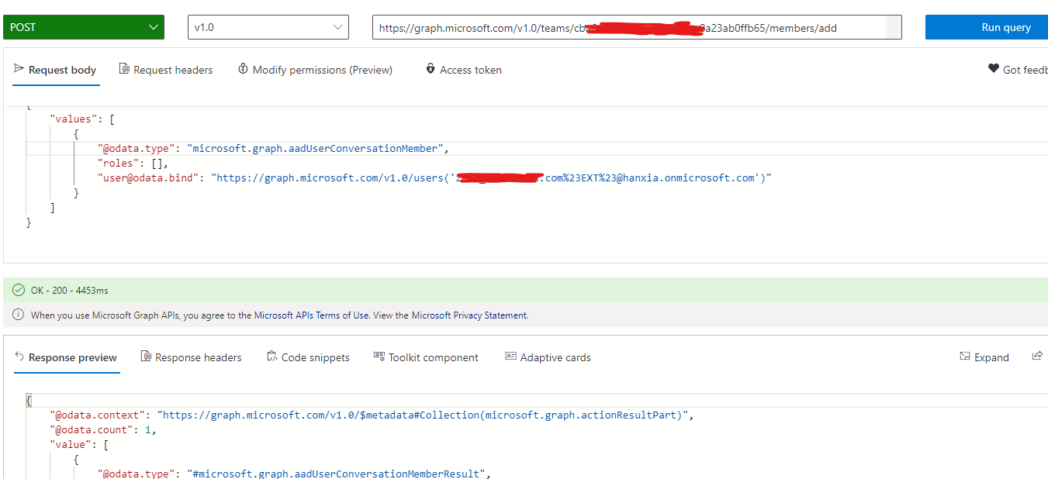Click the Request body send icon
This screenshot has height=479, width=1048.
pos(19,69)
